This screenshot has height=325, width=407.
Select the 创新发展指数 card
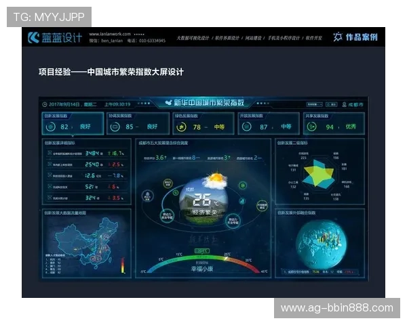[73, 123]
